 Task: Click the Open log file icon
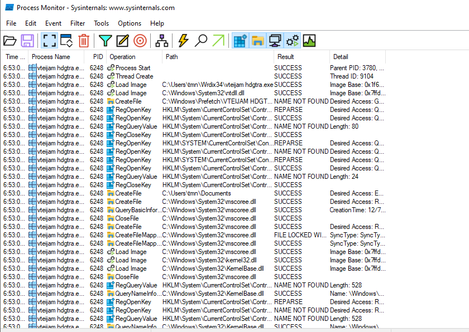pyautogui.click(x=10, y=41)
